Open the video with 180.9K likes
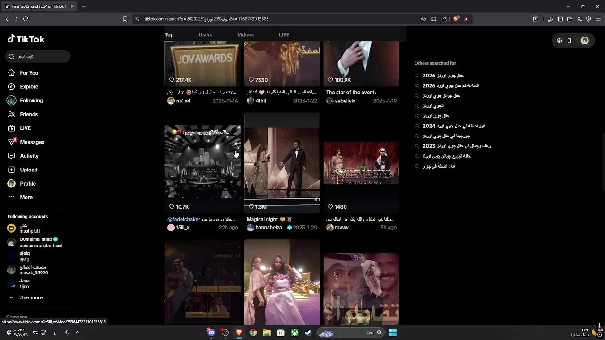Viewport: 605px width, 340px height. 361,64
